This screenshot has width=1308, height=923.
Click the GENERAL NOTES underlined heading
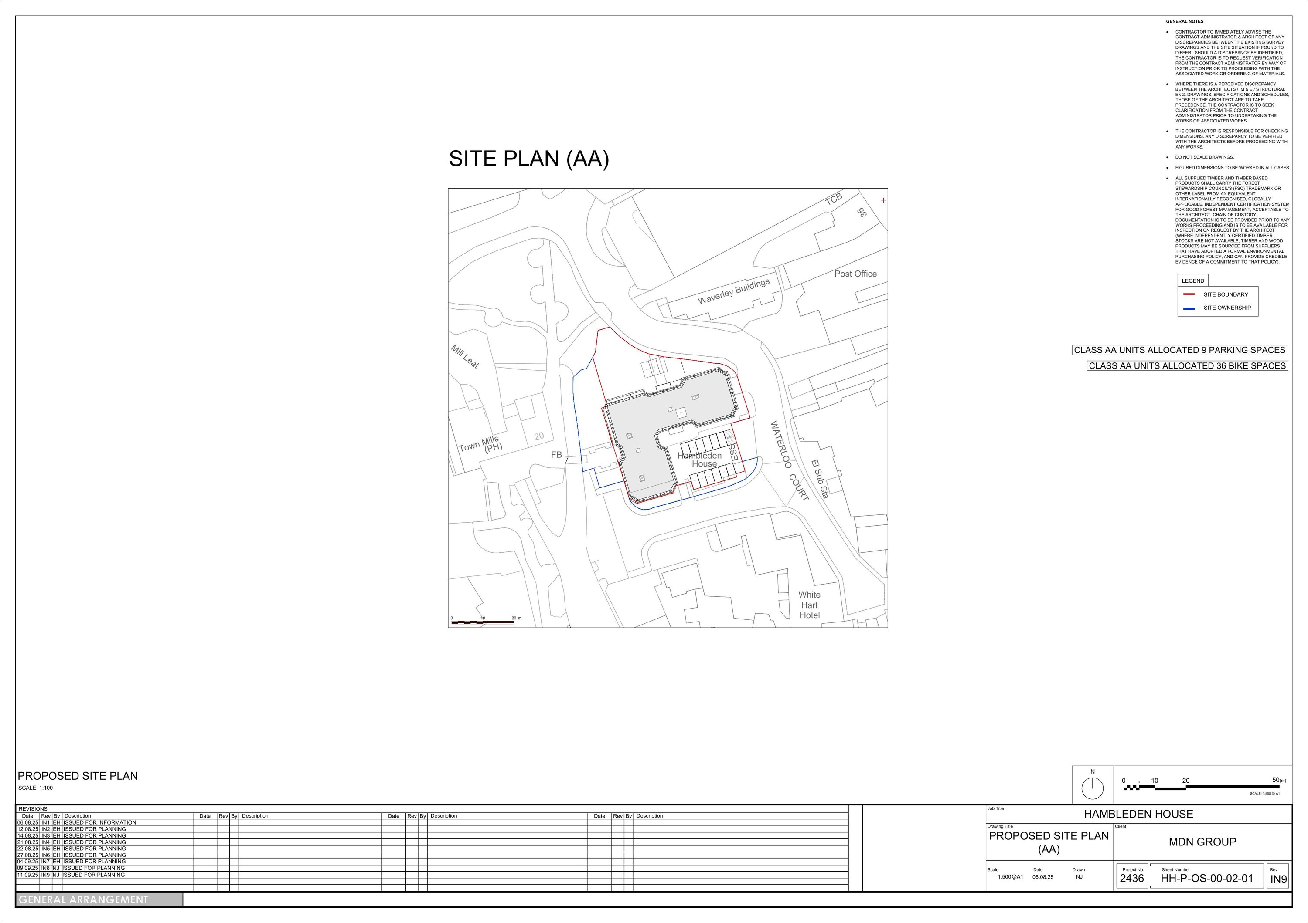point(1184,22)
